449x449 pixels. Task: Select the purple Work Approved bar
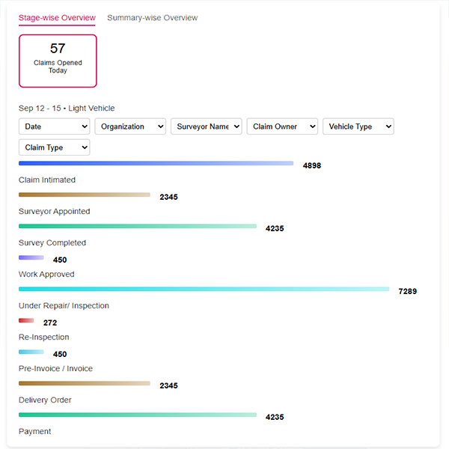point(31,257)
